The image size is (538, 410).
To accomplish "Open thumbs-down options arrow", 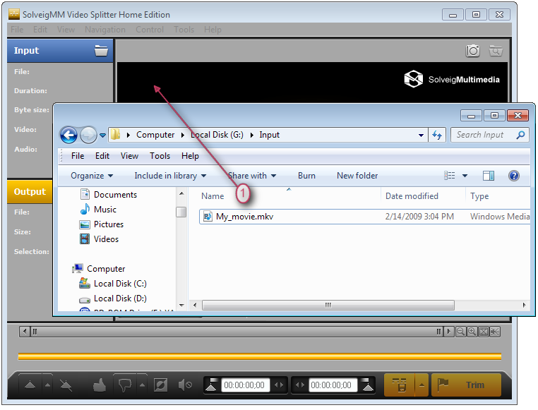I will [x=142, y=385].
